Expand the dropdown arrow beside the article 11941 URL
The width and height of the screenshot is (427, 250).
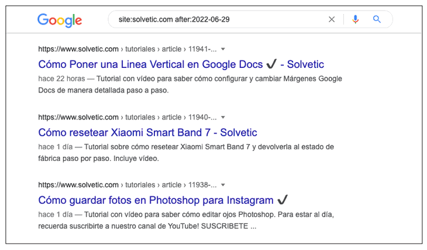click(x=223, y=50)
